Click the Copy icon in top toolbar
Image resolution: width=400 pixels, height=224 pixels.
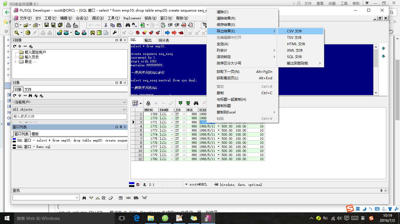point(112,25)
